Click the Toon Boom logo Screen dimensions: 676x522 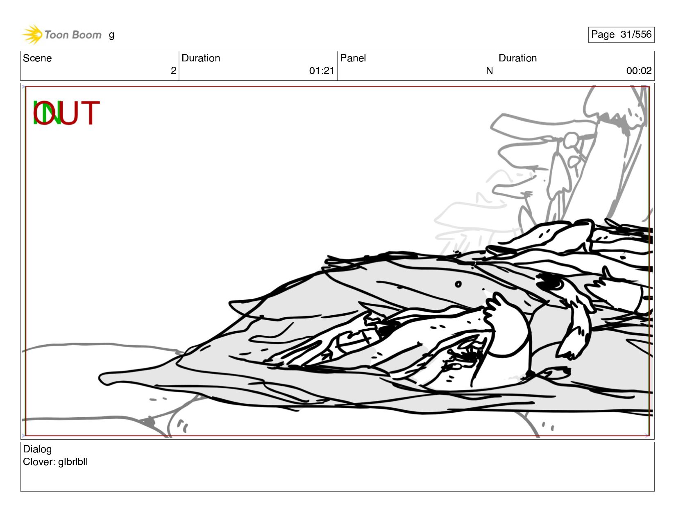coord(61,35)
